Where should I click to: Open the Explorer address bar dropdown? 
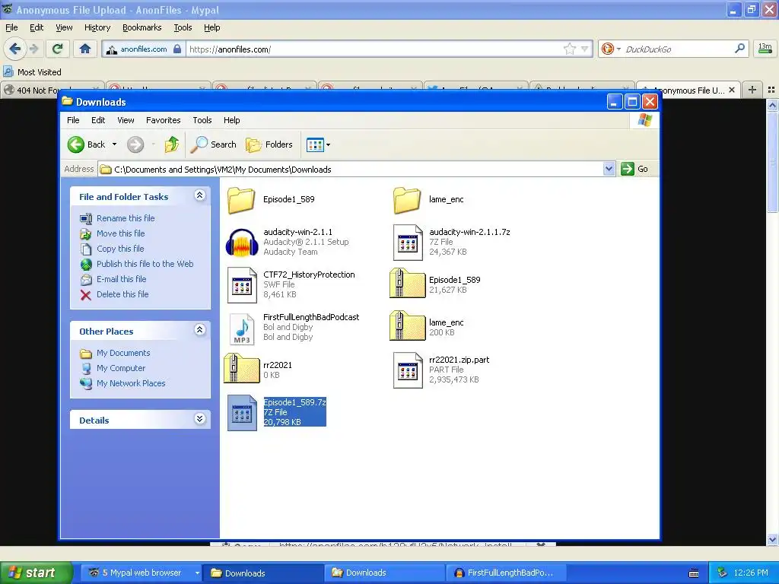point(609,169)
